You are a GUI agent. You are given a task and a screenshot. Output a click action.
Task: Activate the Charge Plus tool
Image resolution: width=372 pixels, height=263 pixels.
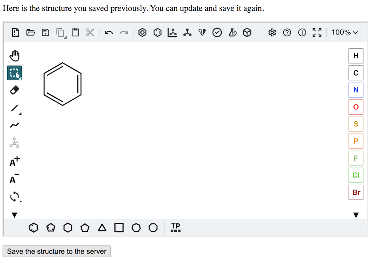pyautogui.click(x=15, y=161)
